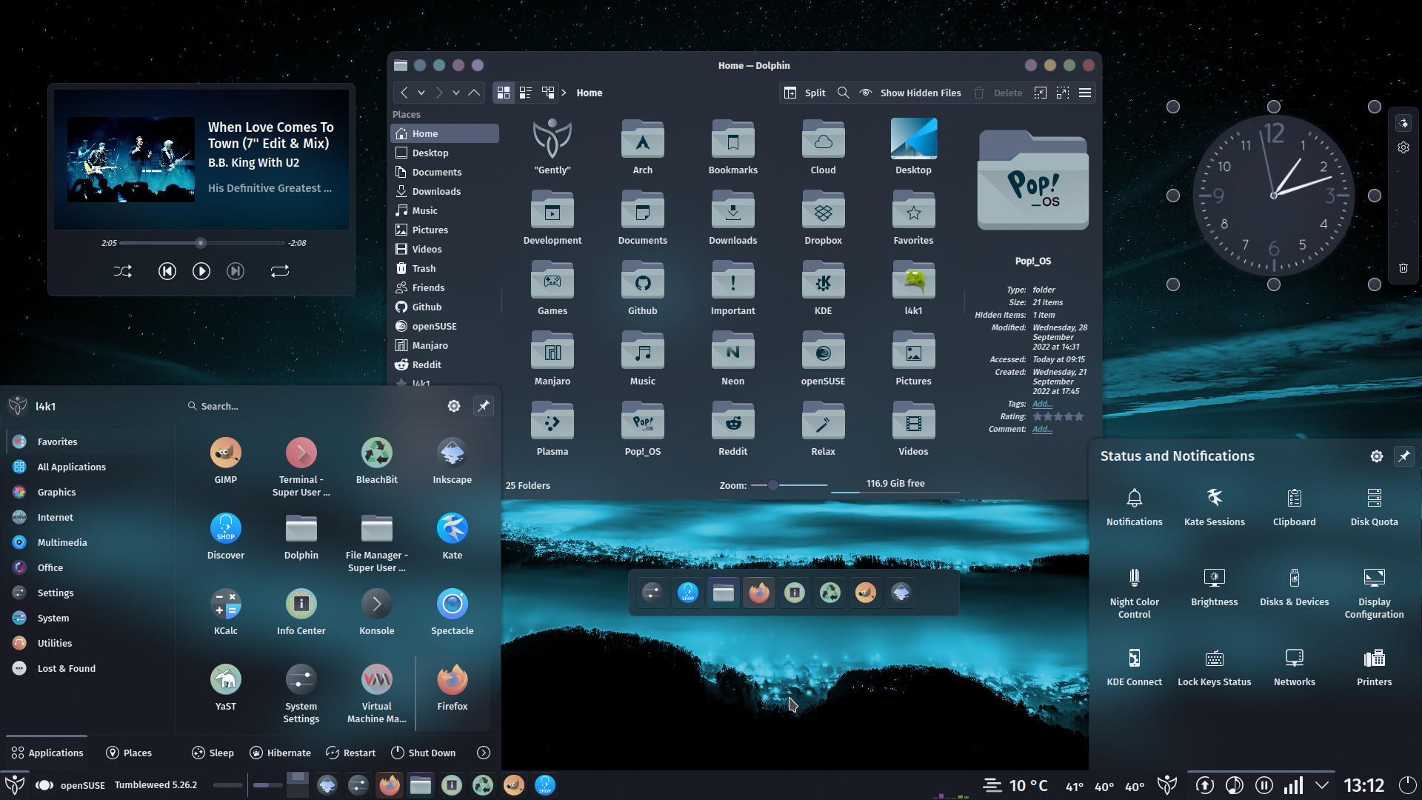Viewport: 1422px width, 800px height.
Task: Select All Applications category
Action: [x=89, y=467]
